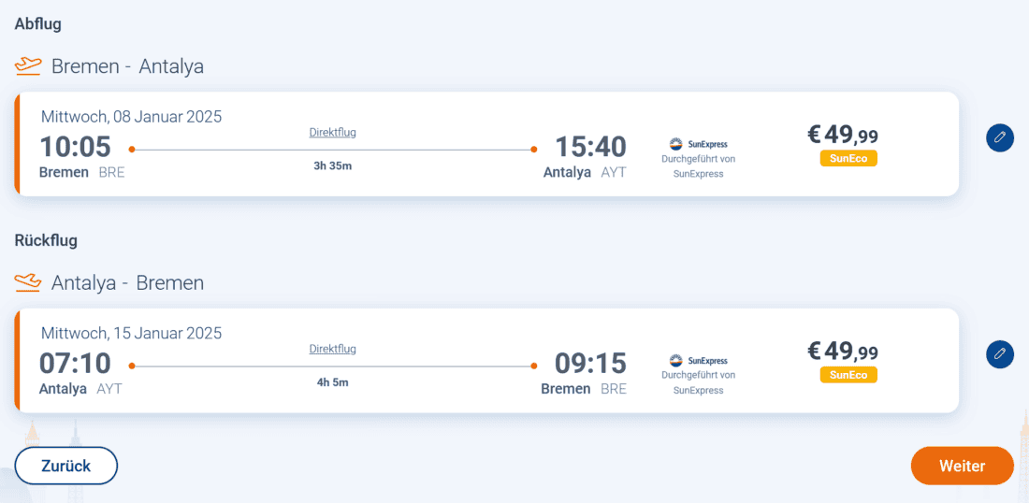Click the edit pencil icon for return flight
This screenshot has height=503, width=1029.
click(1000, 354)
